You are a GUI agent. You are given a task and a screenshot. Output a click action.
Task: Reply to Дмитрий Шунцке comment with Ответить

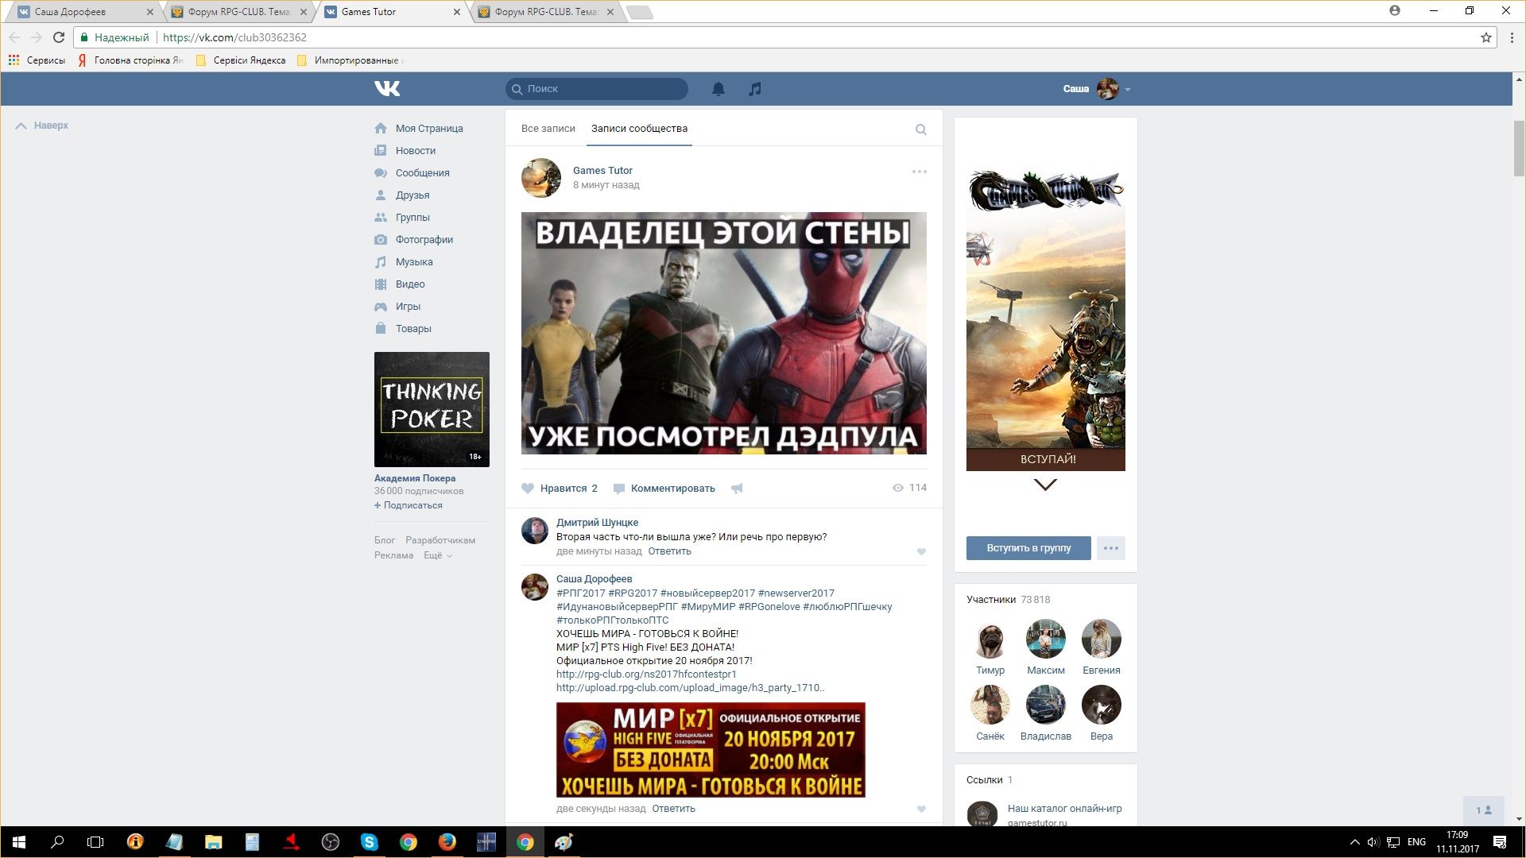click(x=669, y=551)
